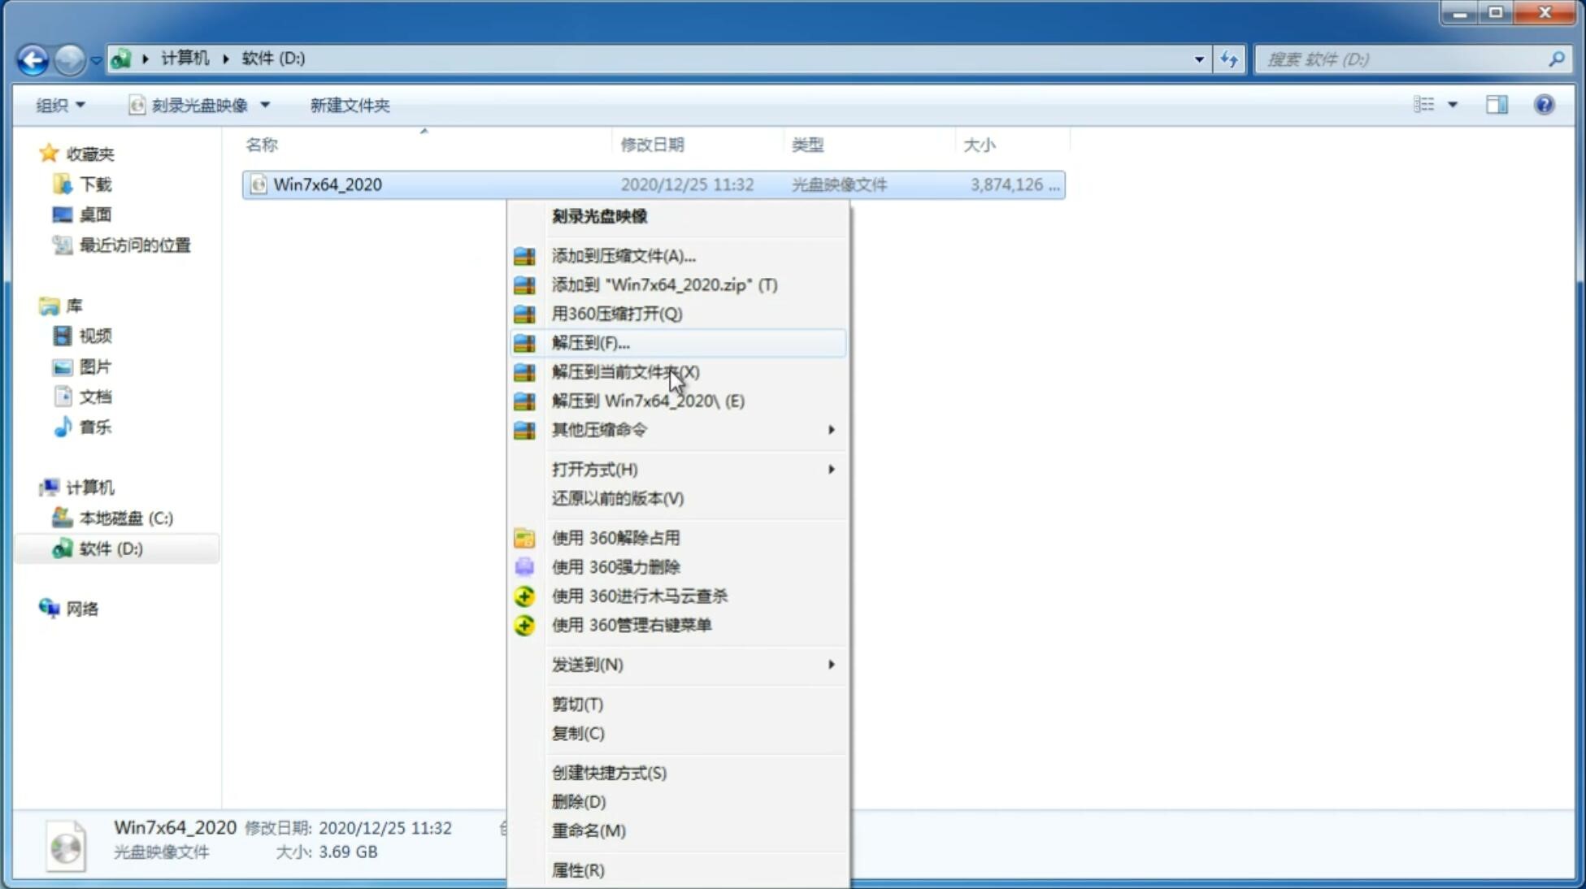This screenshot has width=1586, height=889.
Task: Expand 其他压缩命令 submenu arrow
Action: (x=831, y=429)
